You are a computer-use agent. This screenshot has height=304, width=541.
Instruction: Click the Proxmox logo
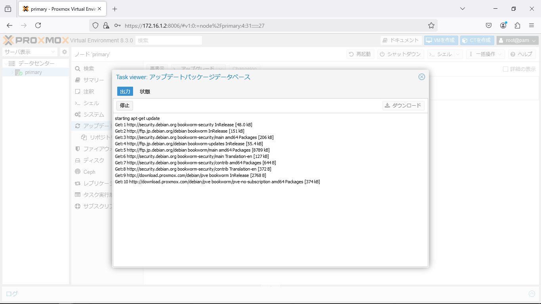tap(36, 40)
